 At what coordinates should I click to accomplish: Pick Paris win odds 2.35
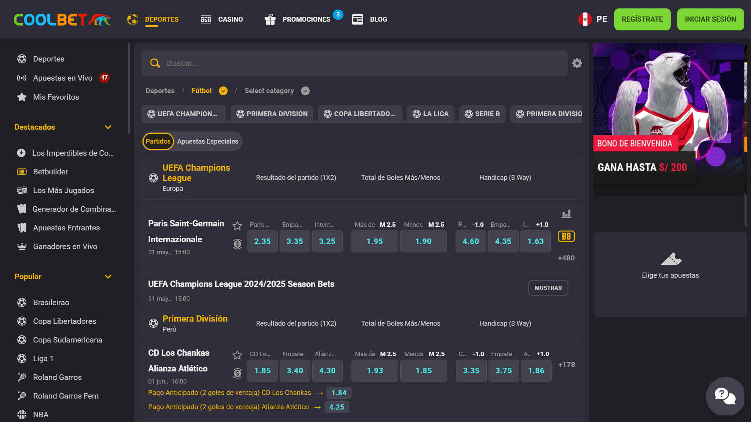(262, 241)
